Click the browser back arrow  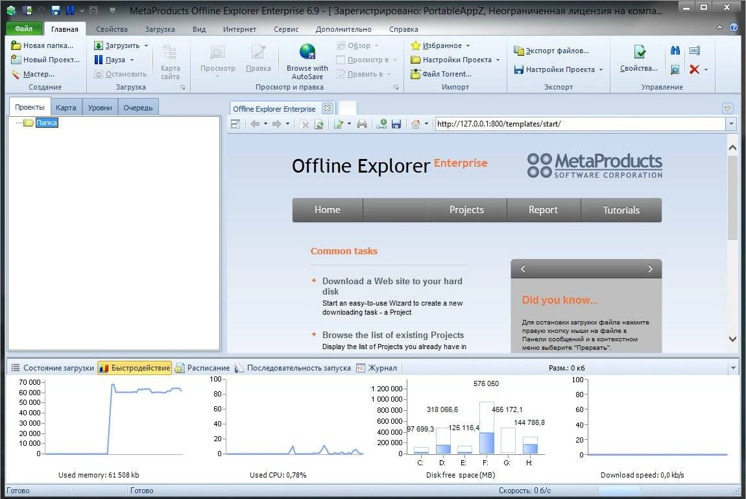pyautogui.click(x=255, y=124)
